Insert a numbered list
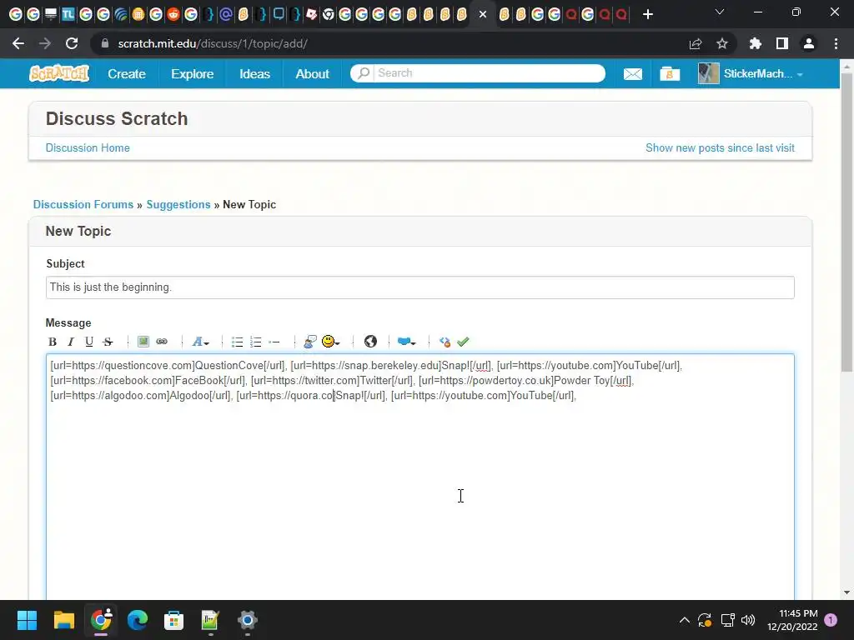This screenshot has height=640, width=854. tap(255, 342)
